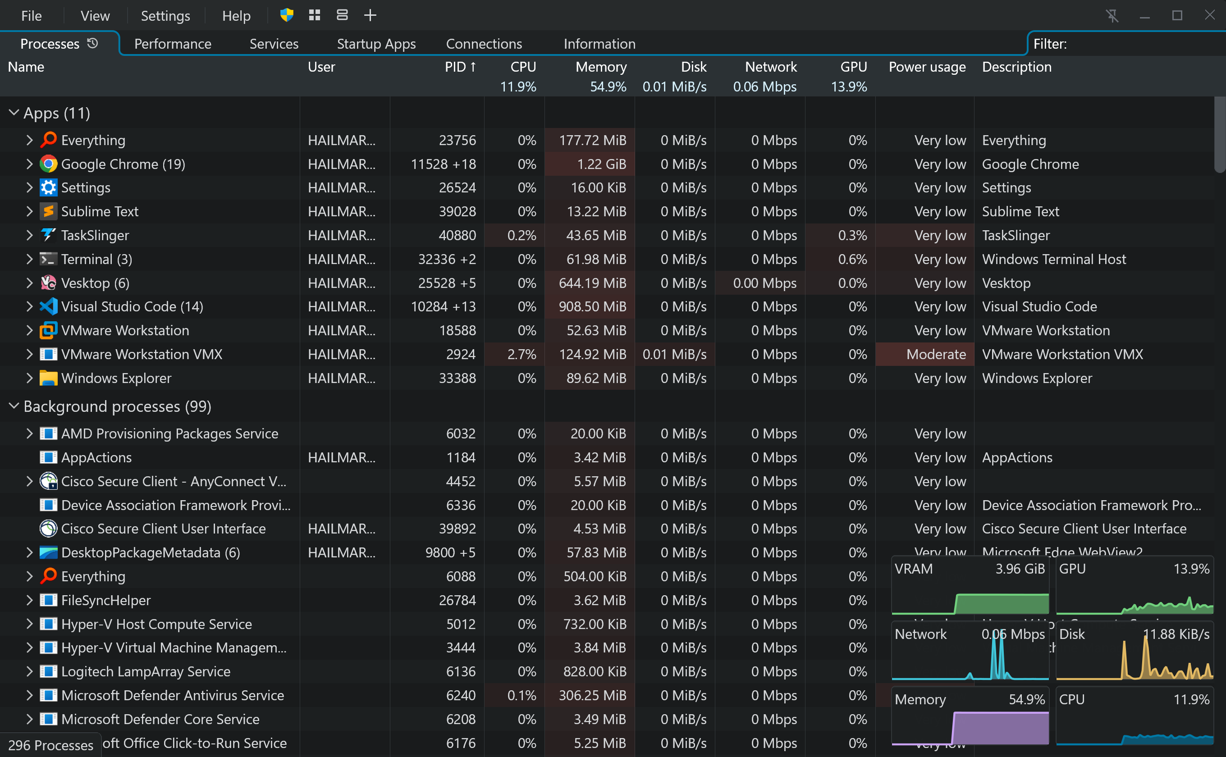
Task: Expand Microsoft Defender Antivirus Service row
Action: tap(30, 695)
